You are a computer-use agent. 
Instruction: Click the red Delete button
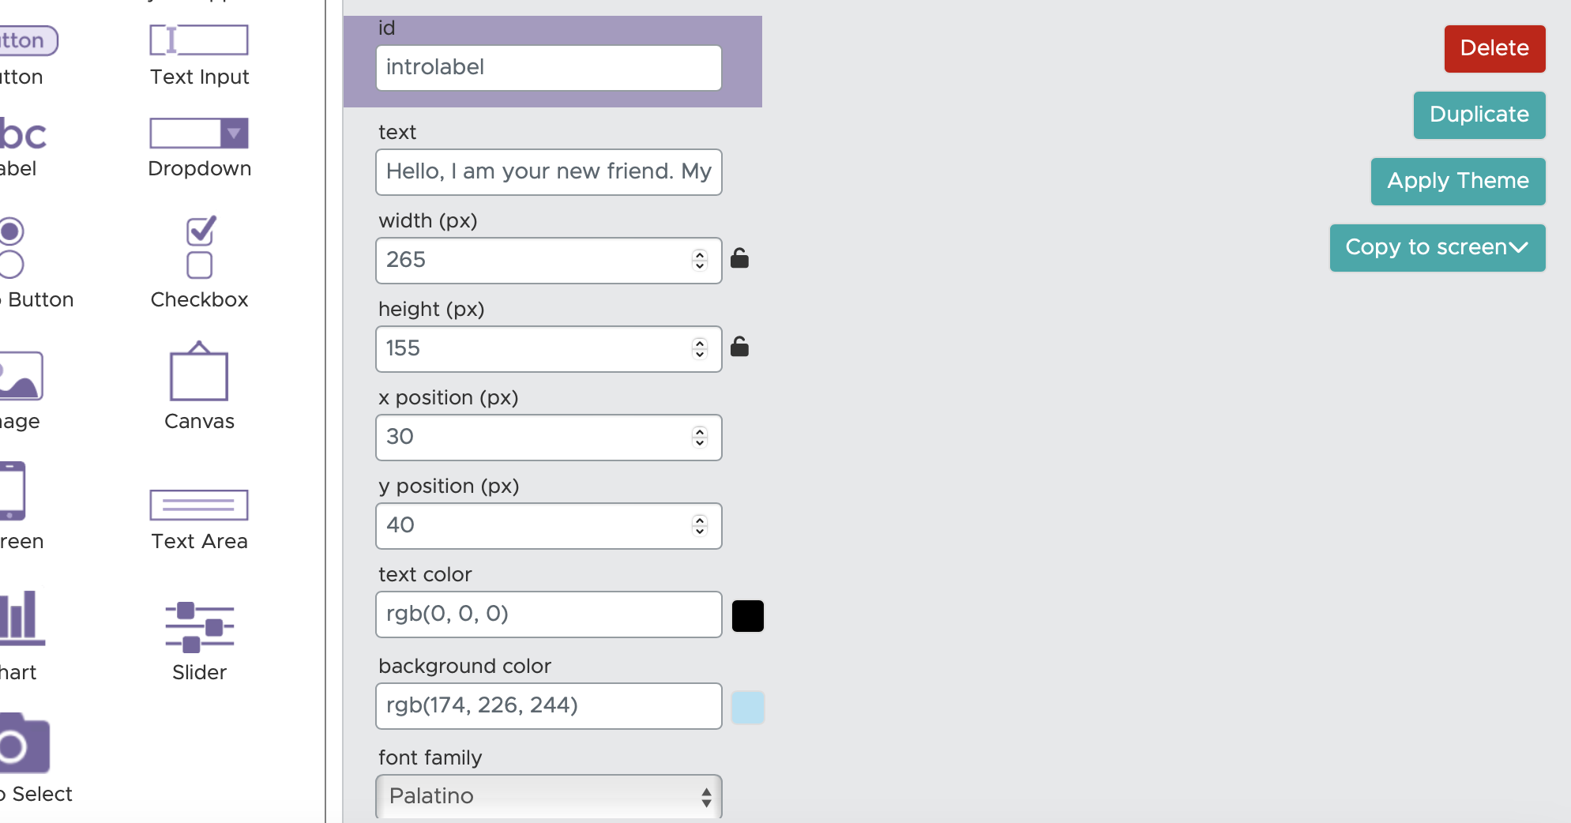[x=1494, y=49]
